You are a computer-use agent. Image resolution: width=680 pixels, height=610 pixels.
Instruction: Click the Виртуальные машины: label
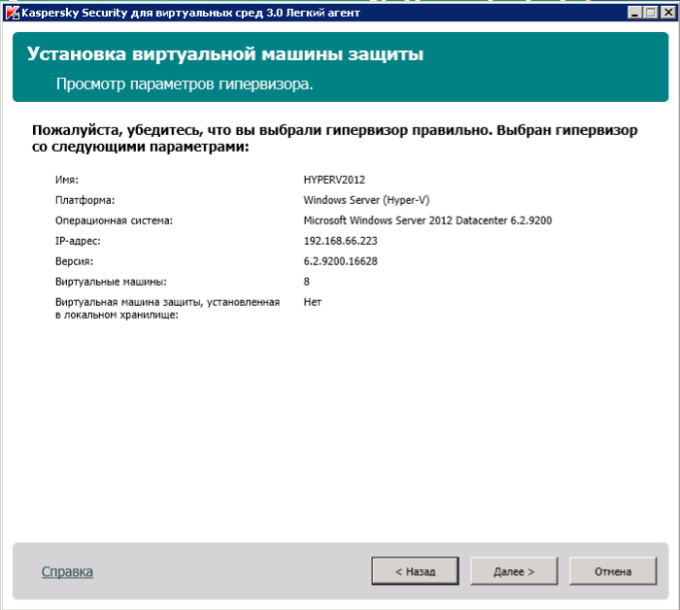pyautogui.click(x=111, y=282)
